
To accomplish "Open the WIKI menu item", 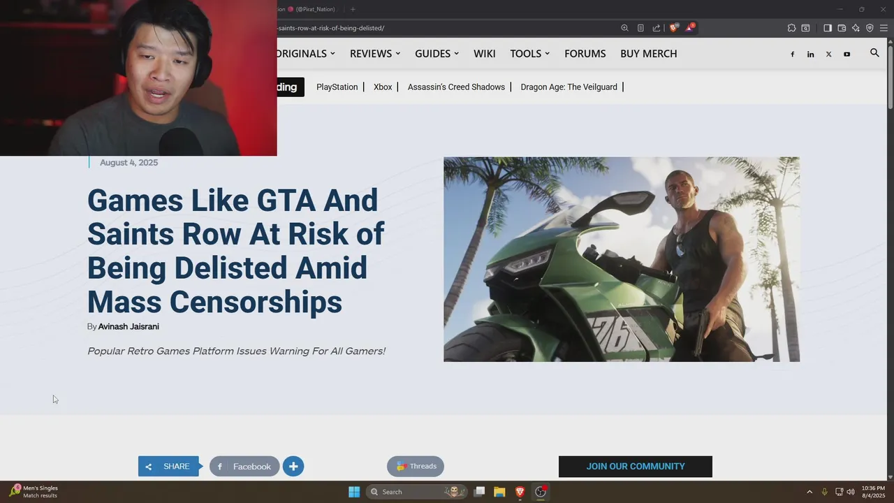I will click(x=485, y=54).
